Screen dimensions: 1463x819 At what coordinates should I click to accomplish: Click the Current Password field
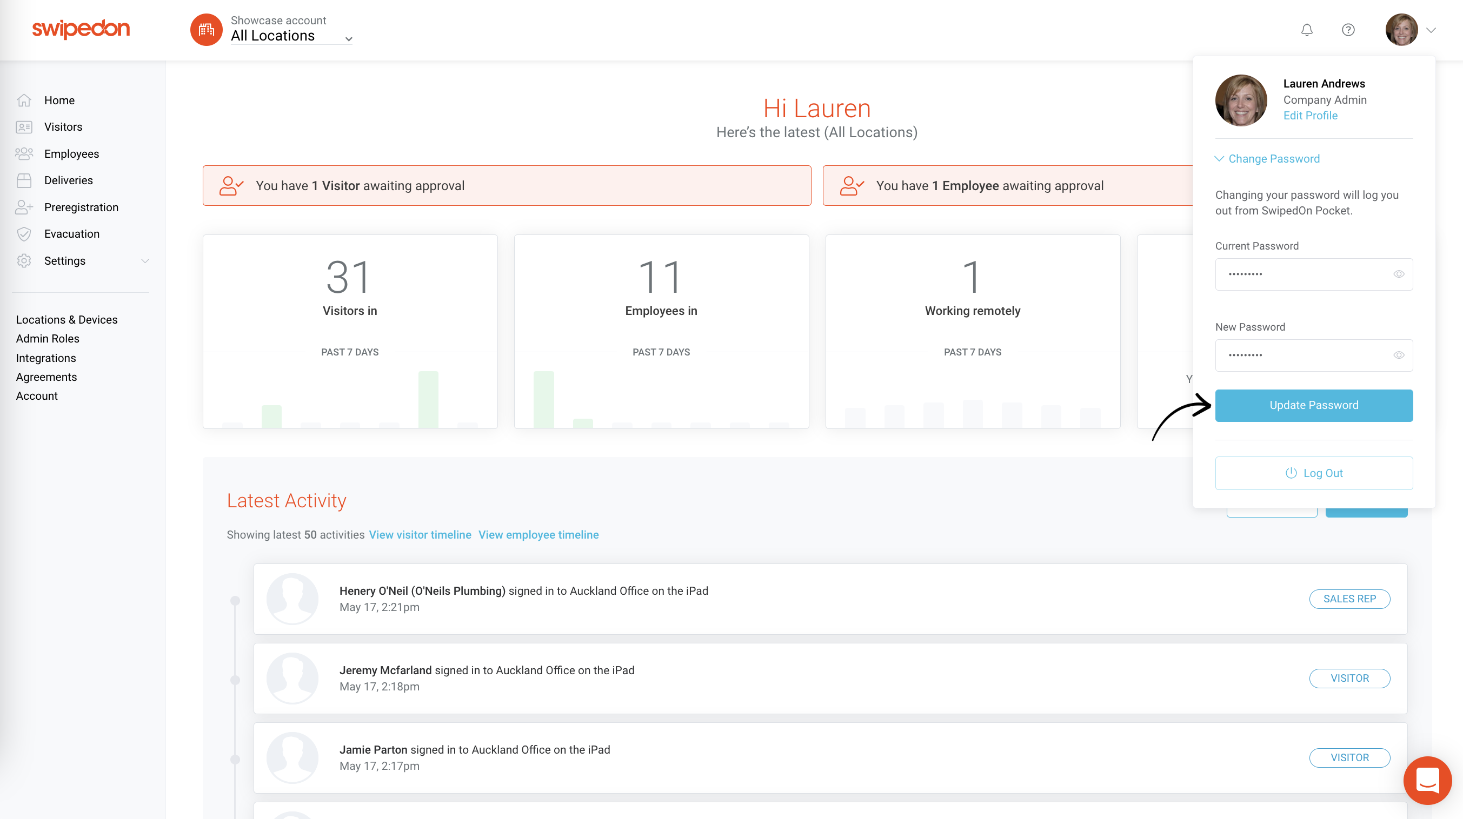[x=1314, y=274]
